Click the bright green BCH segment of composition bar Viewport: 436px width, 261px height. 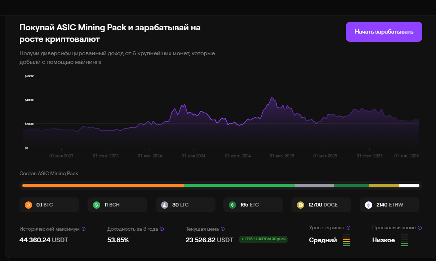(239, 186)
